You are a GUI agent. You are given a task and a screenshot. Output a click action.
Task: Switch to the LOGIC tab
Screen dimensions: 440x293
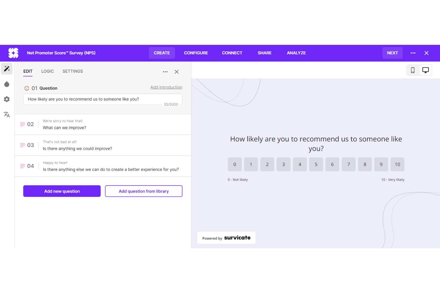(x=47, y=71)
